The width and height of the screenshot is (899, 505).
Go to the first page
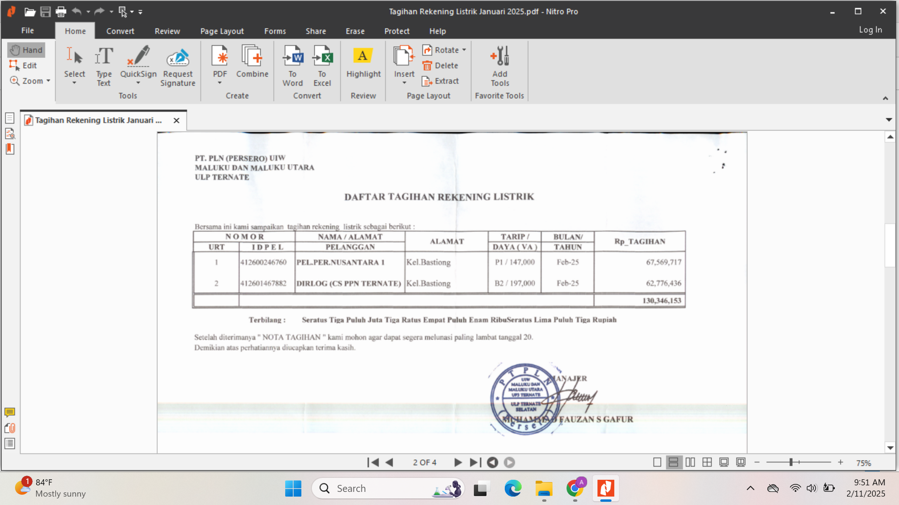point(373,462)
